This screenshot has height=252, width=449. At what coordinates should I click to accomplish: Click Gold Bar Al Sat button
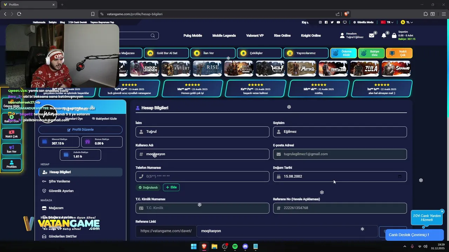(166, 53)
